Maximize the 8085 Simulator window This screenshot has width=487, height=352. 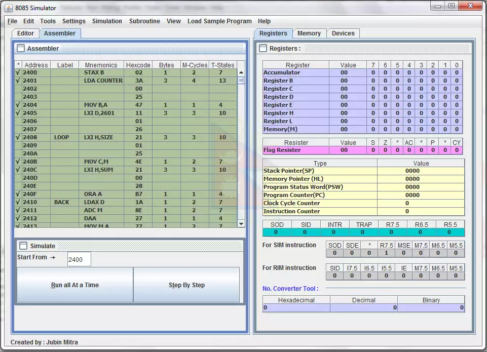(x=451, y=6)
